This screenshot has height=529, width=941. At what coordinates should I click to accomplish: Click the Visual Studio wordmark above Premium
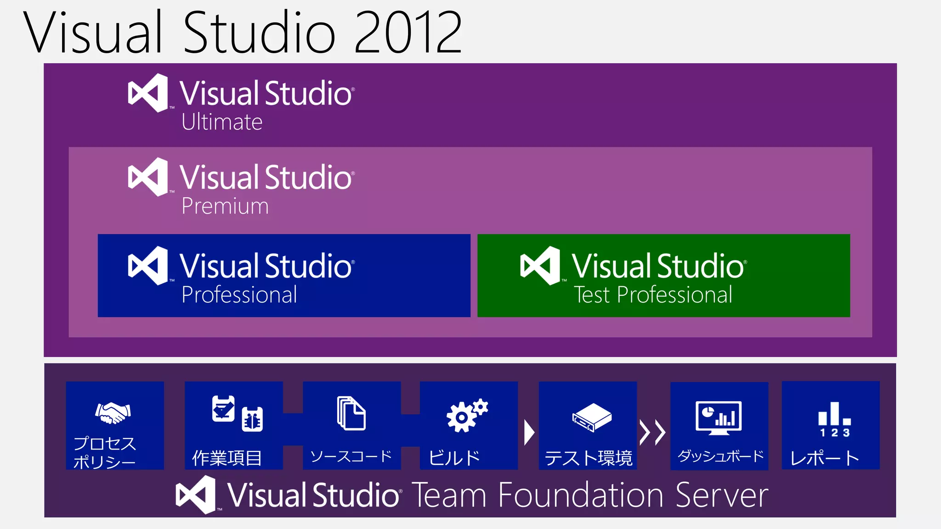pos(266,177)
